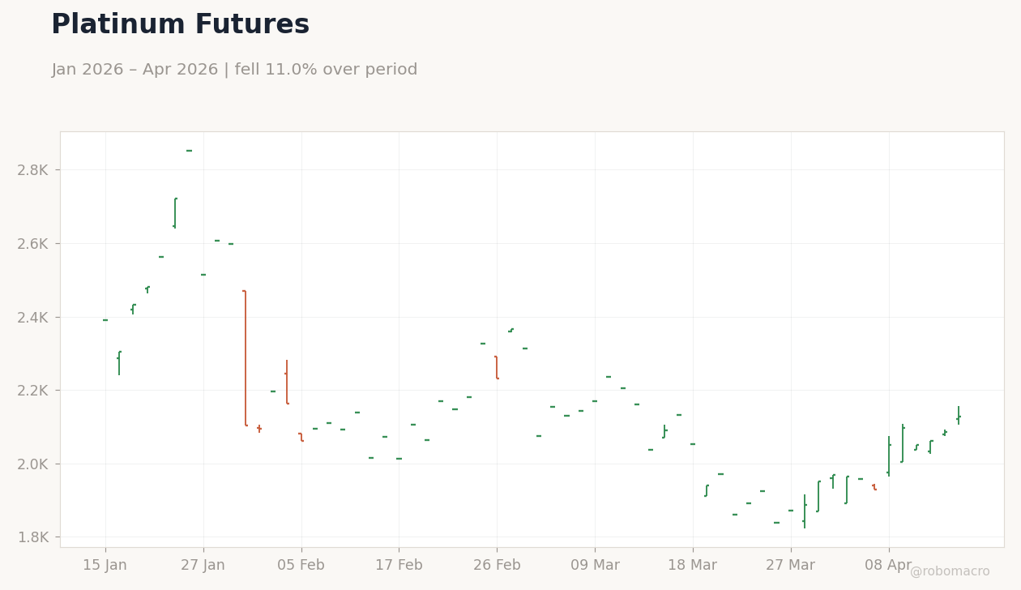Click the 27 Jan x-axis label

click(203, 566)
